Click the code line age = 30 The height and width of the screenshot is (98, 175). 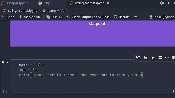pyautogui.click(x=28, y=70)
